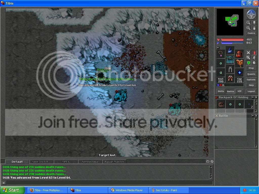Toggle the Battle window button
This screenshot has width=259, height=194.
[230, 91]
